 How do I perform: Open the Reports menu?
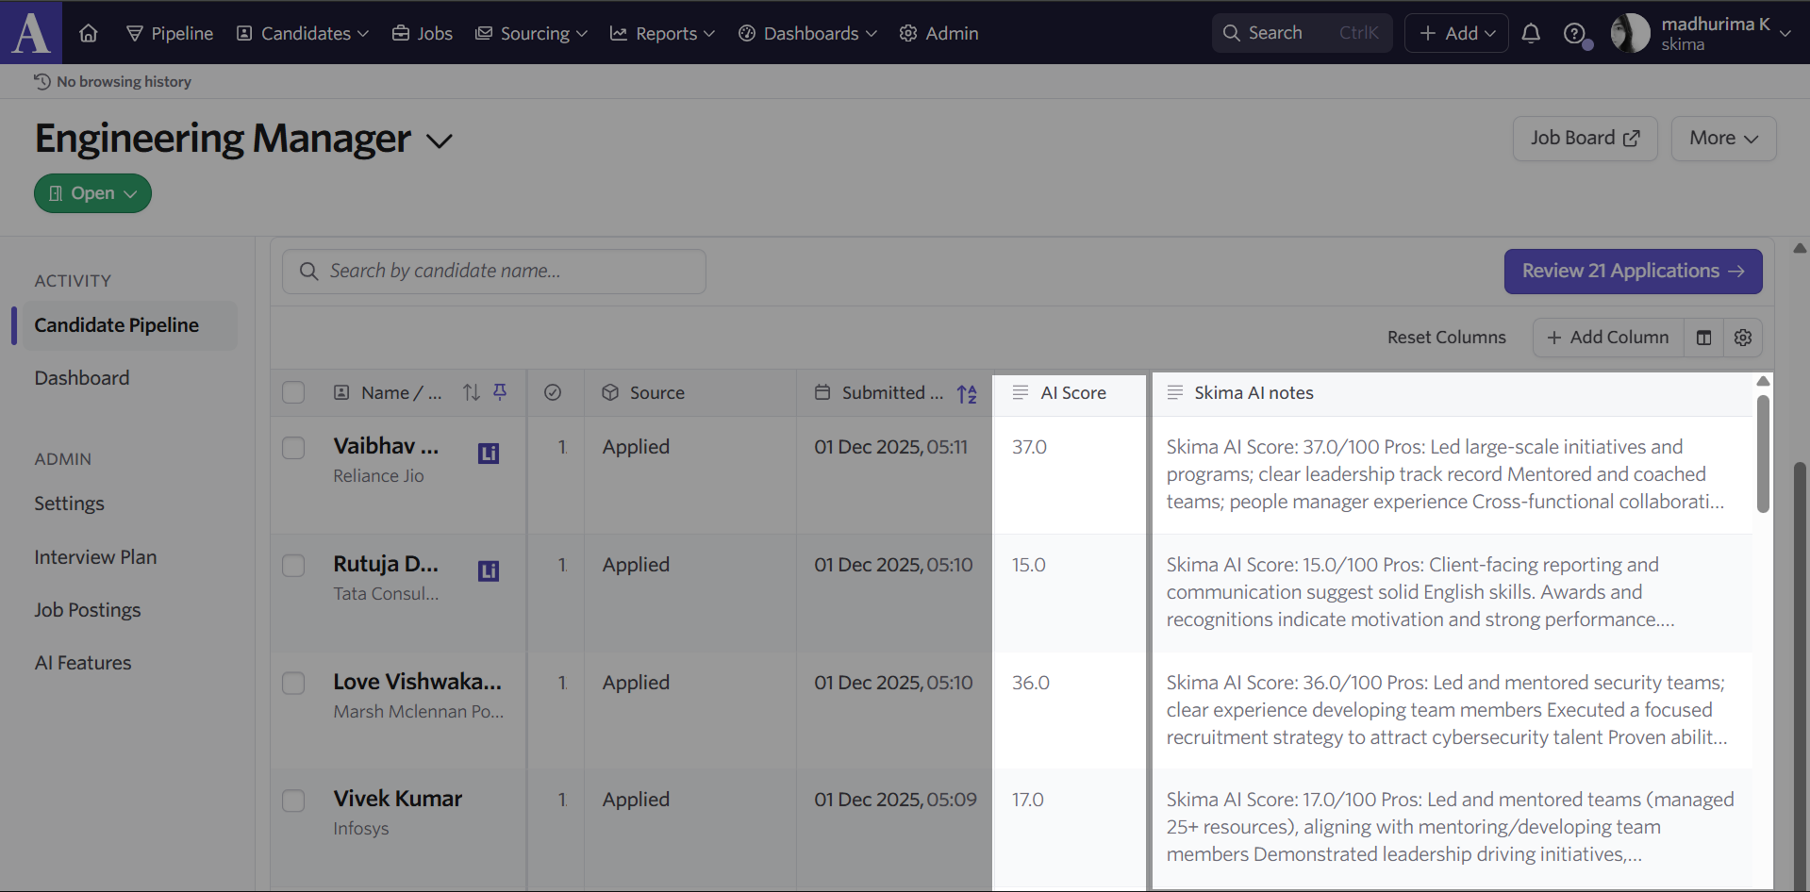coord(662,33)
